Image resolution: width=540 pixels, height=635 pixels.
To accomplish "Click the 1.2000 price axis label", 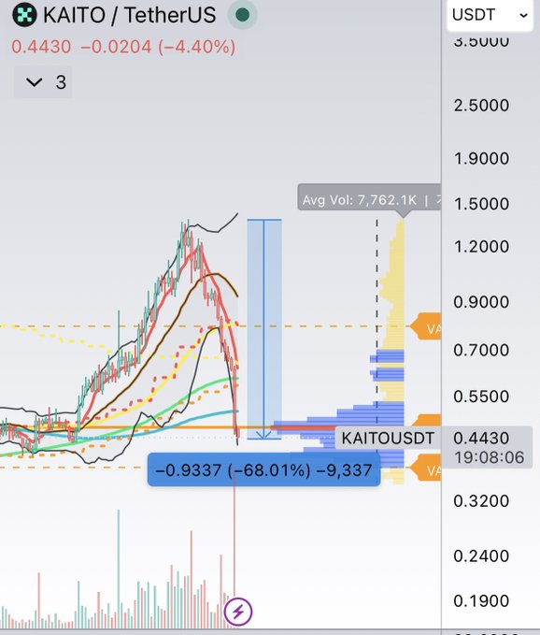I will pos(481,246).
